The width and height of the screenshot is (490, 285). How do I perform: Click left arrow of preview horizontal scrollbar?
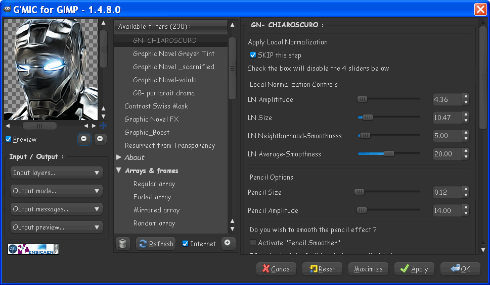tap(8, 126)
